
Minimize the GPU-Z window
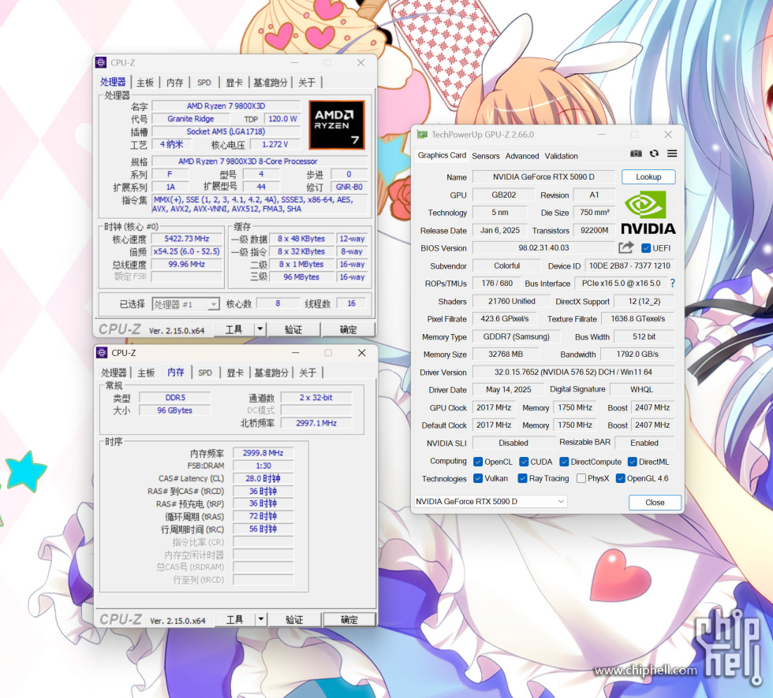click(x=603, y=135)
